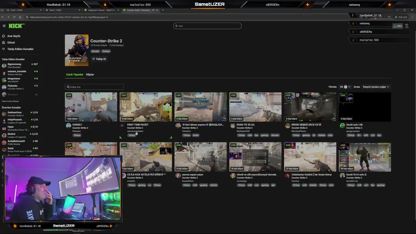Open FIRST TIME FACEIT stream thumbnail
Image resolution: width=416 pixels, height=234 pixels.
(x=146, y=107)
